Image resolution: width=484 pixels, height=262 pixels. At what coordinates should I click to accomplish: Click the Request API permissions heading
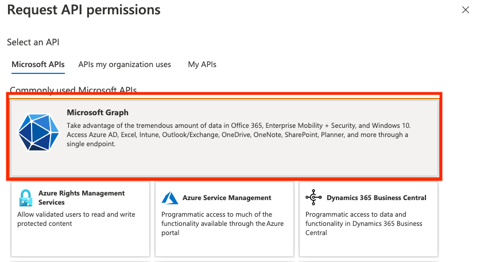[x=84, y=10]
